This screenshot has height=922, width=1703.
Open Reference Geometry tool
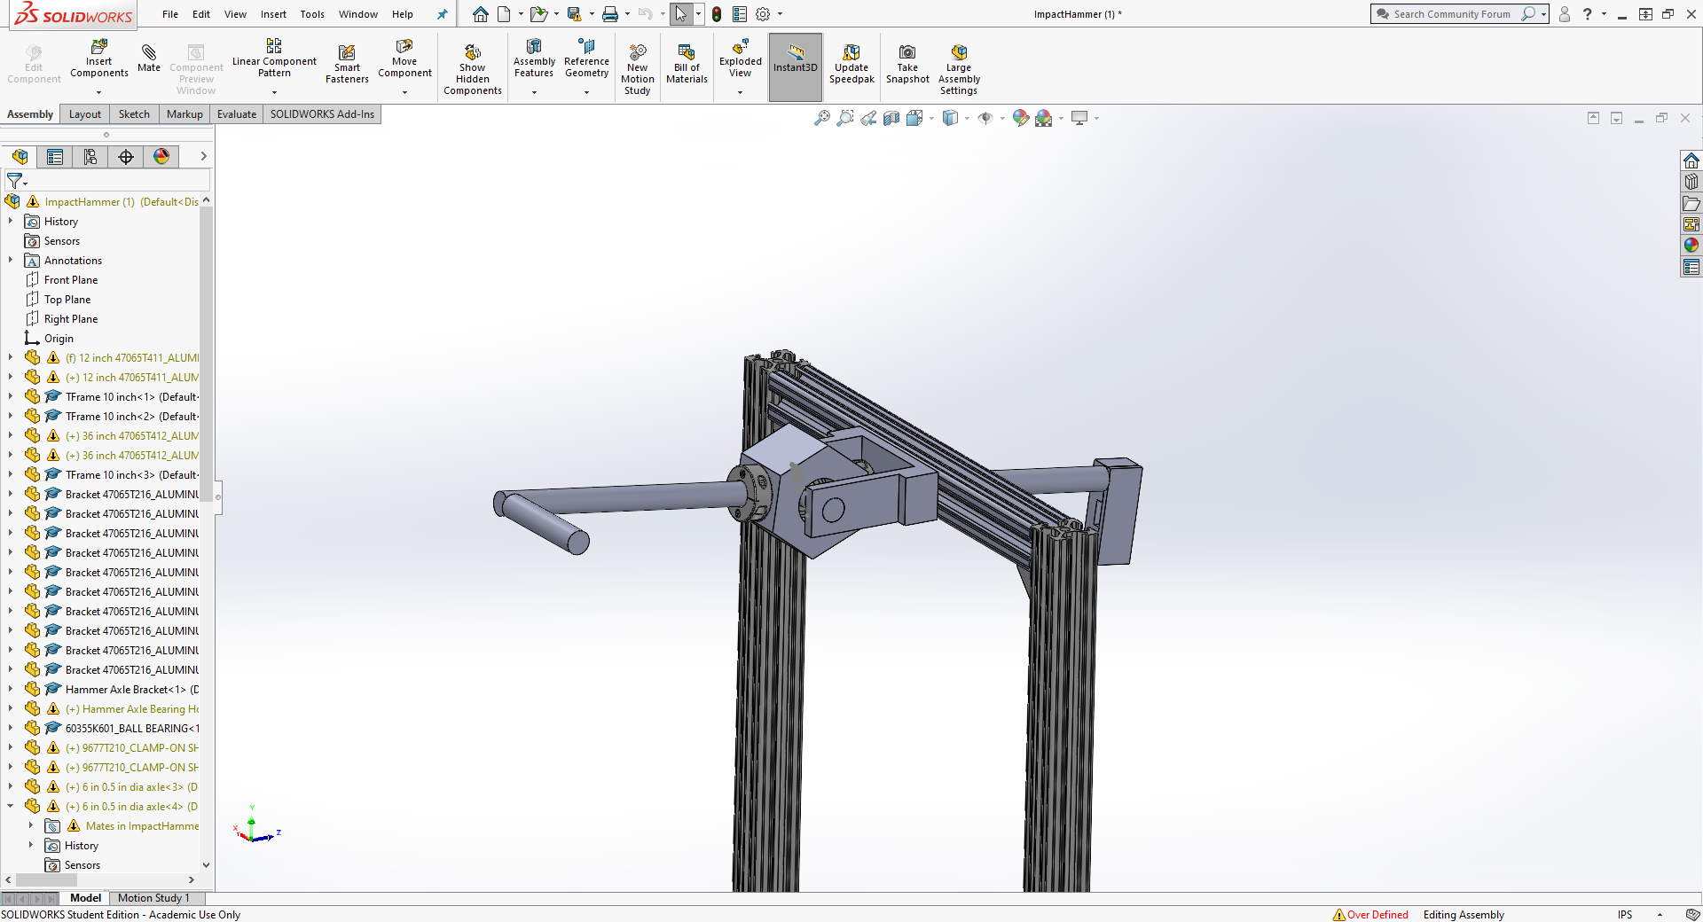pyautogui.click(x=586, y=59)
